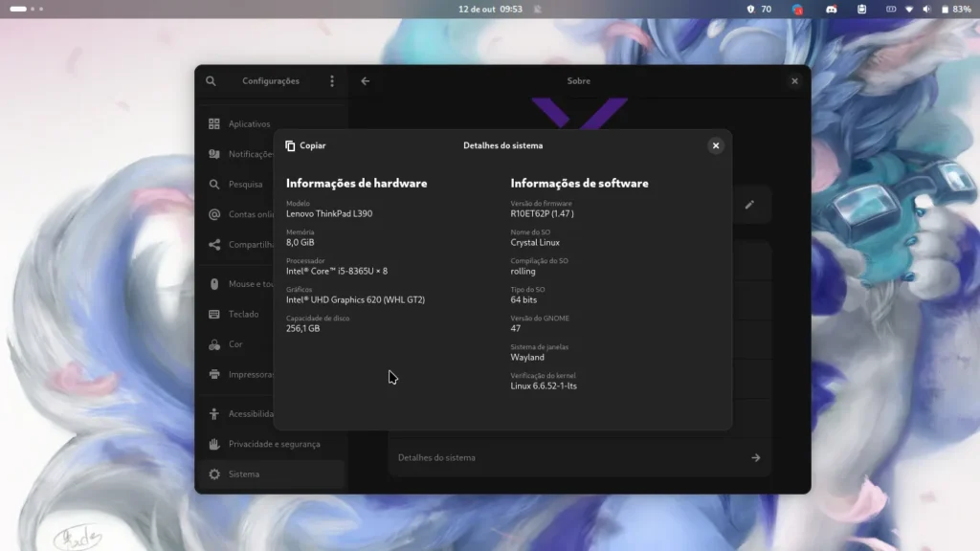Click the Mouse icon in sidebar
The width and height of the screenshot is (980, 551).
tap(214, 283)
